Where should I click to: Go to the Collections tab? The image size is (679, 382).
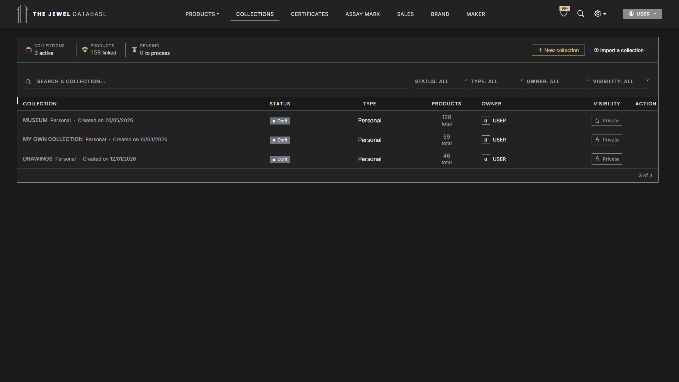pyautogui.click(x=255, y=14)
